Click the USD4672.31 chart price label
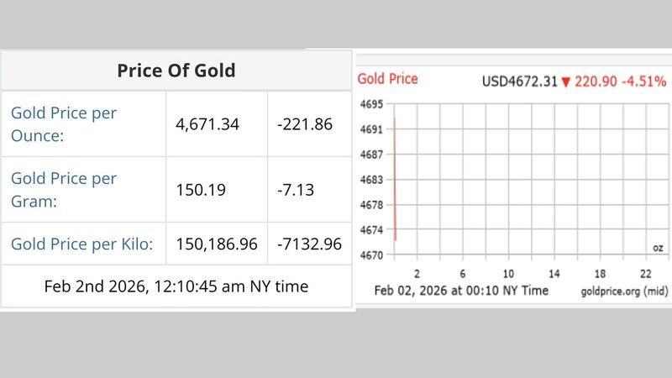 [519, 81]
